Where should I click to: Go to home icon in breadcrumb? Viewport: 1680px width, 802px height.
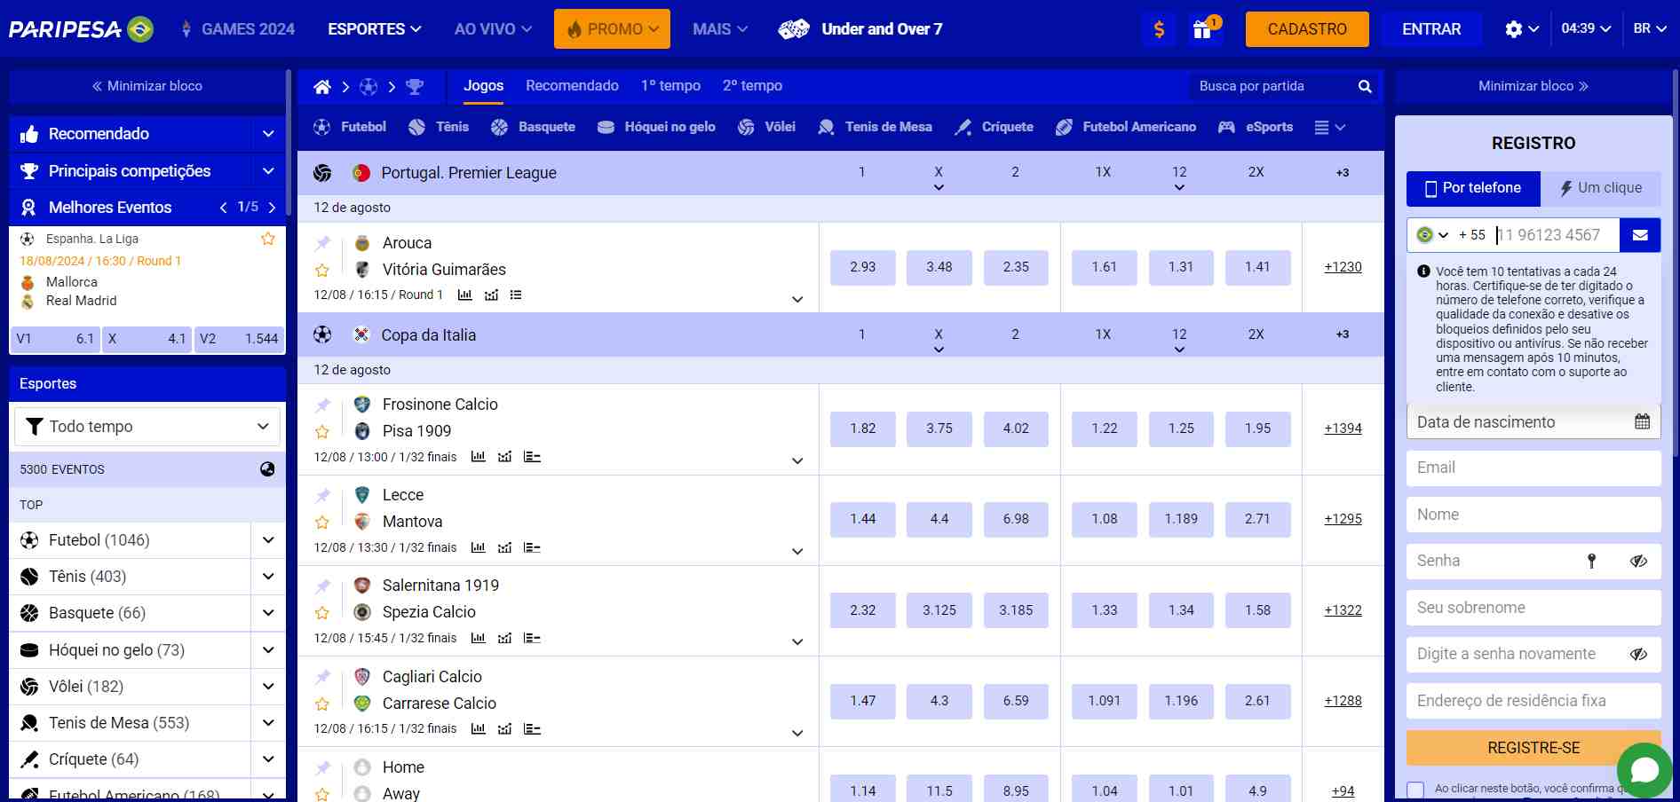tap(322, 86)
